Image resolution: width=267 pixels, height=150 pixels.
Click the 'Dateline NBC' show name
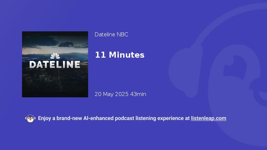point(111,35)
